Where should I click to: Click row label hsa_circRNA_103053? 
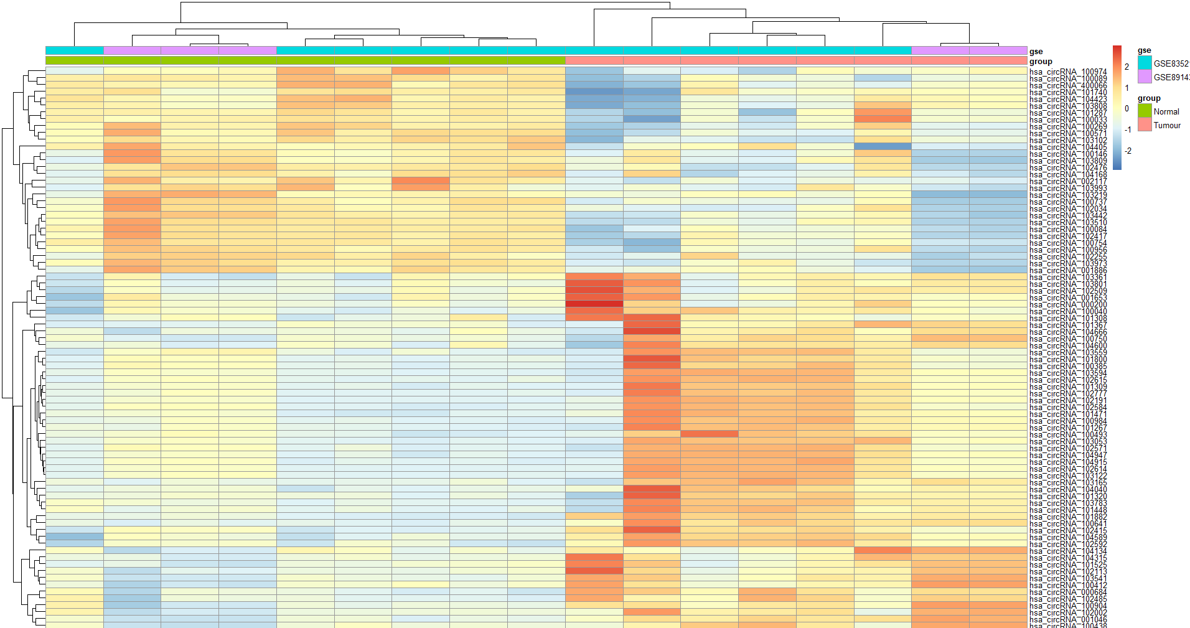pyautogui.click(x=1068, y=442)
